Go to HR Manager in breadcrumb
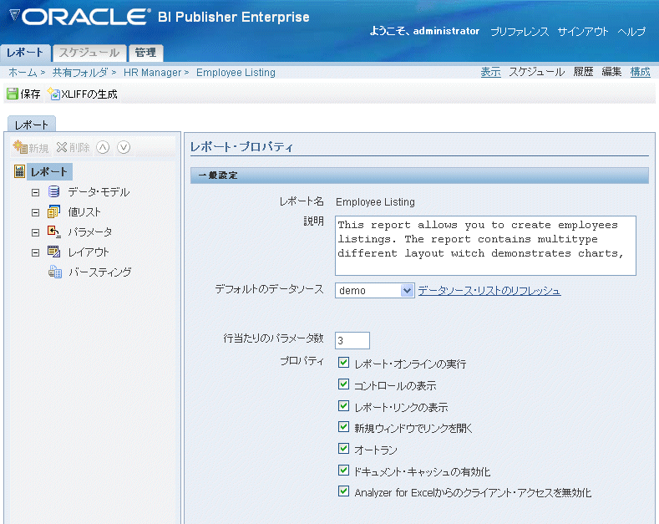 pyautogui.click(x=152, y=73)
